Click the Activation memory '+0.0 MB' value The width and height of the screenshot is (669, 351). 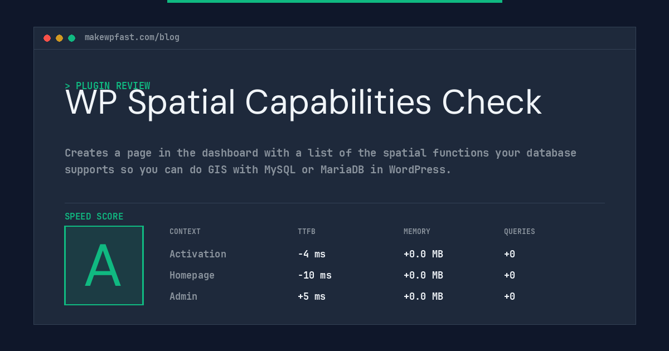423,254
